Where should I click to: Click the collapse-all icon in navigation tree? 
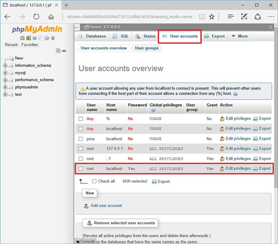(x=58, y=51)
